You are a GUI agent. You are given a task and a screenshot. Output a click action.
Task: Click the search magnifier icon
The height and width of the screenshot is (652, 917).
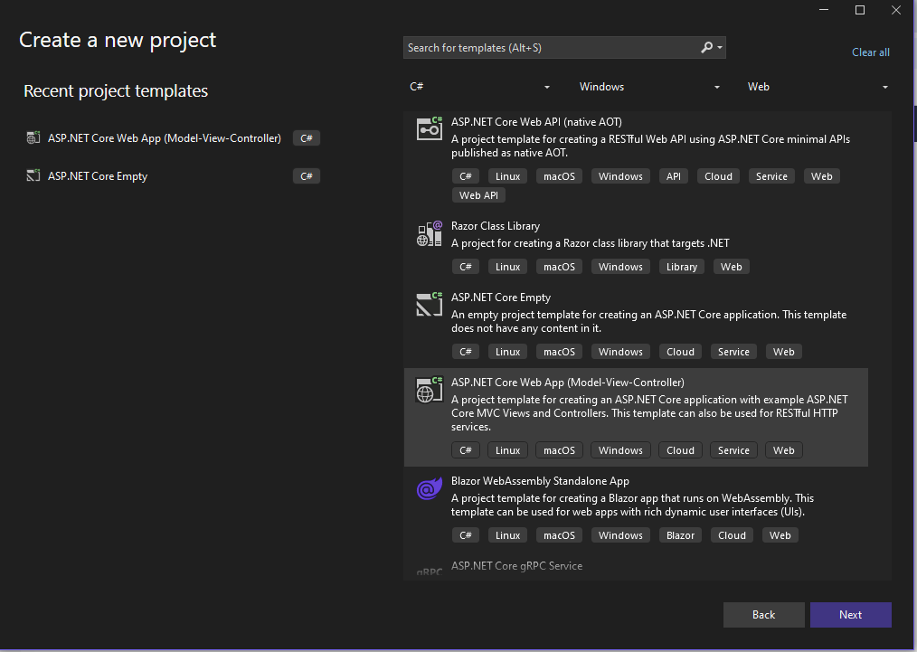point(707,48)
